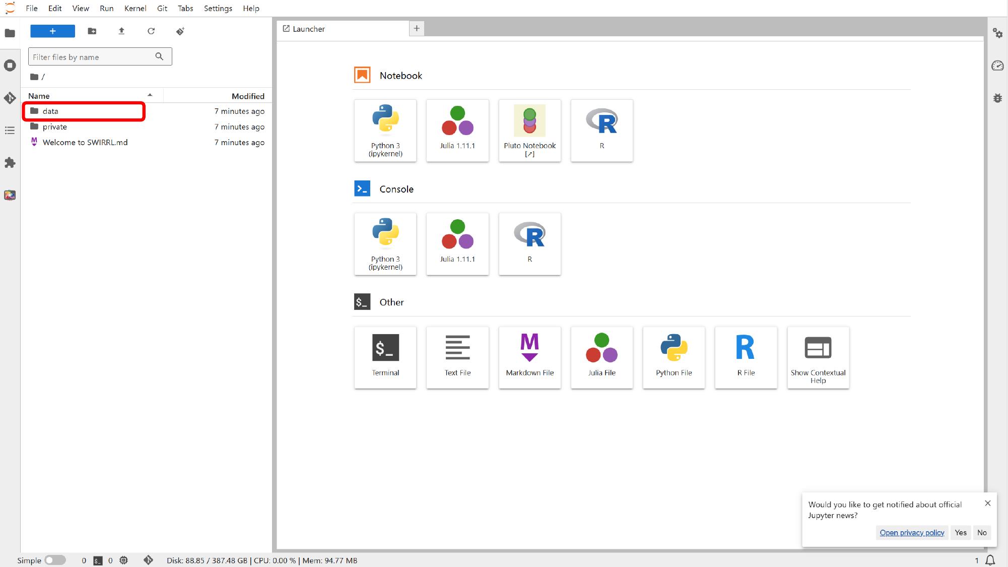Open the debugger bug icon
1008x567 pixels.
(997, 98)
